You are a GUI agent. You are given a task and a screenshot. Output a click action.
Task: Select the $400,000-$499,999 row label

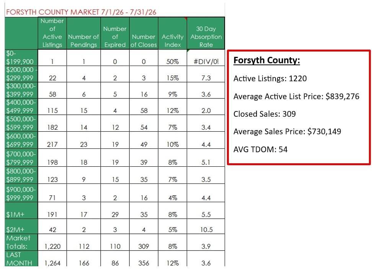tap(21, 106)
